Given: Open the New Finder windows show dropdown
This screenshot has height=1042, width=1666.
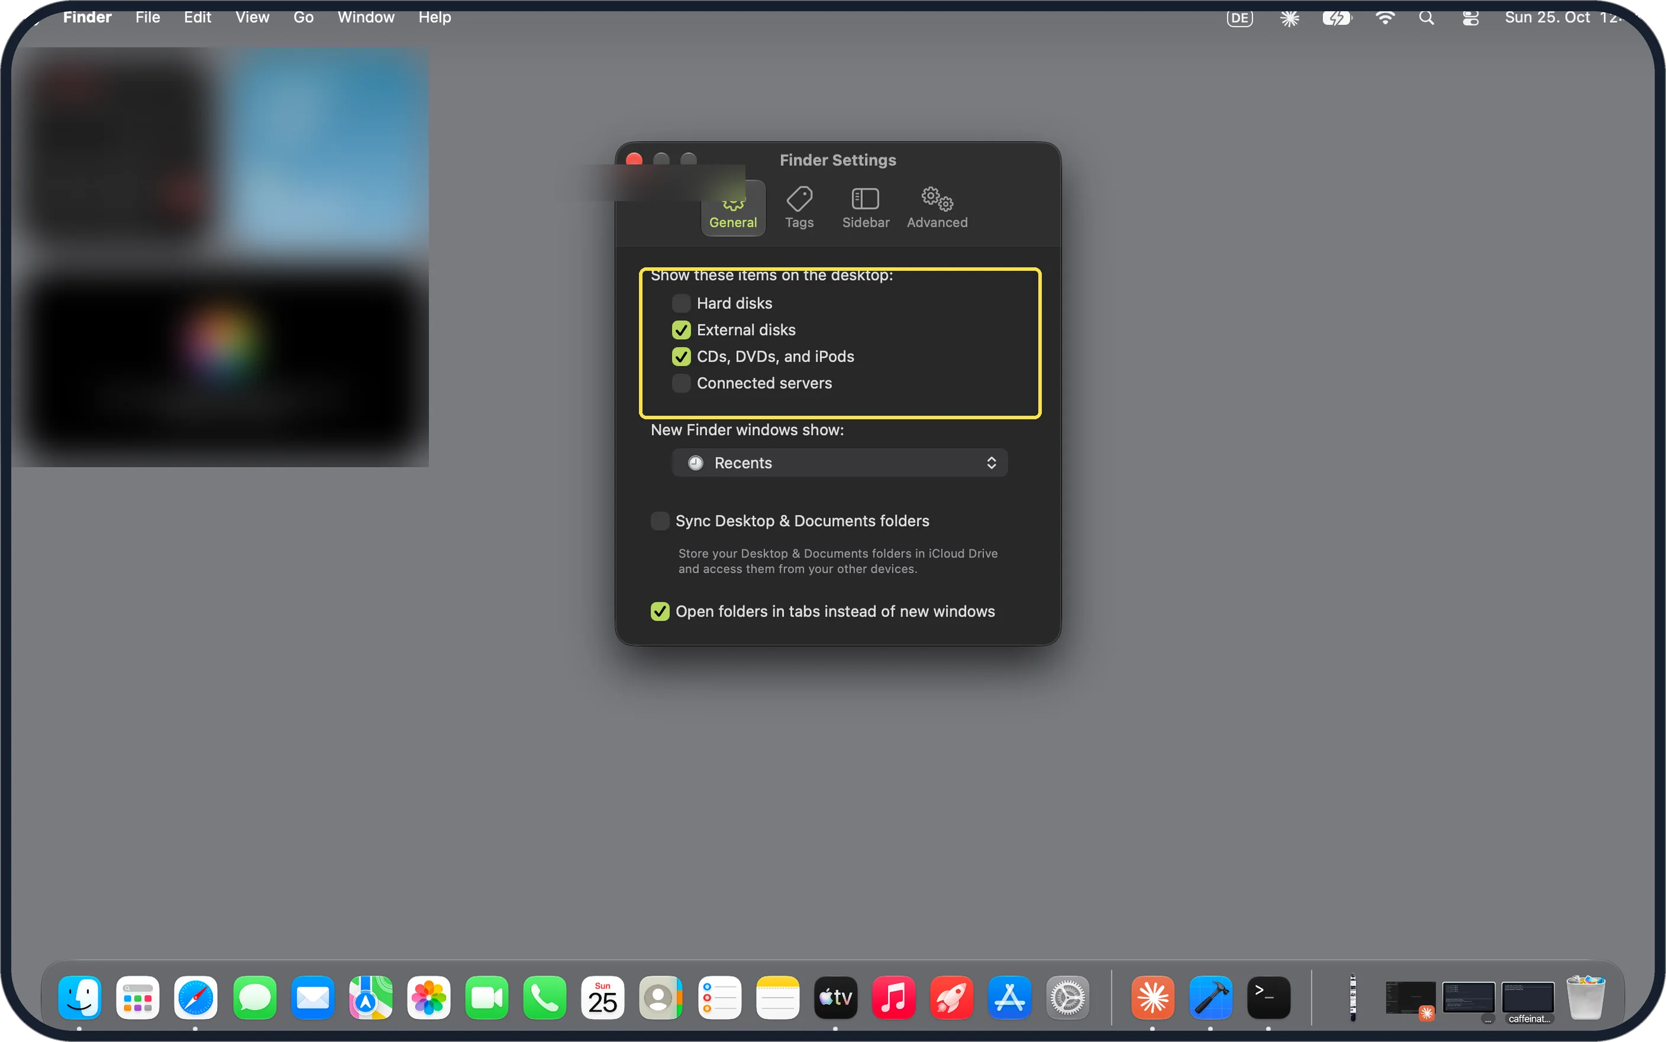Looking at the screenshot, I should [x=839, y=463].
